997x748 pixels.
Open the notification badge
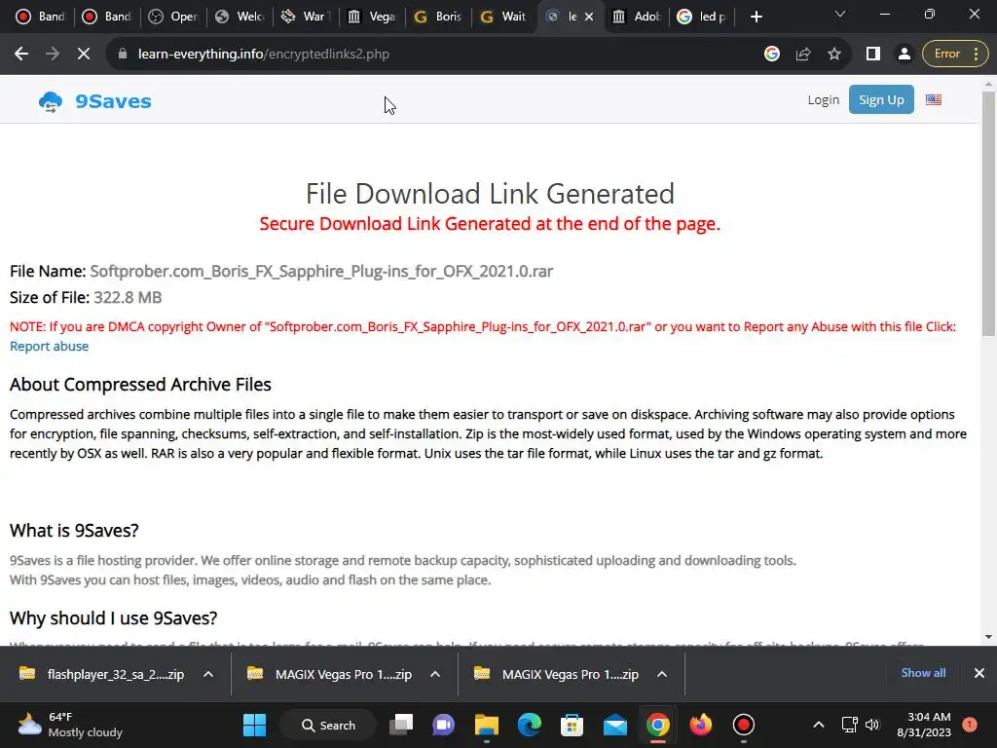[x=970, y=725]
